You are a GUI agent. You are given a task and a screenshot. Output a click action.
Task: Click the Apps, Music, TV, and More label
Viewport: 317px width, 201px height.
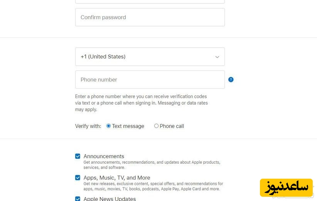coord(117,178)
